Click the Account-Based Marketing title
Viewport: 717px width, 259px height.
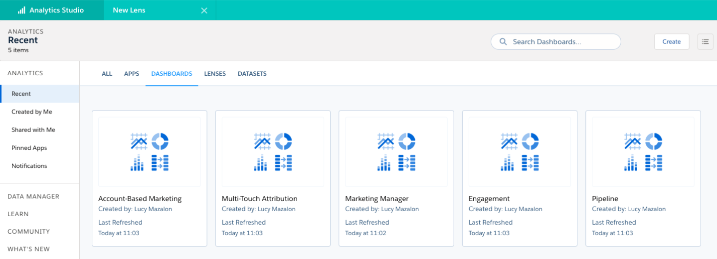140,199
